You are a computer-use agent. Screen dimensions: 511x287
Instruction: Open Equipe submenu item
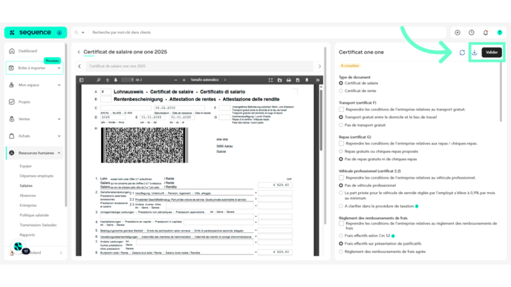[25, 166]
